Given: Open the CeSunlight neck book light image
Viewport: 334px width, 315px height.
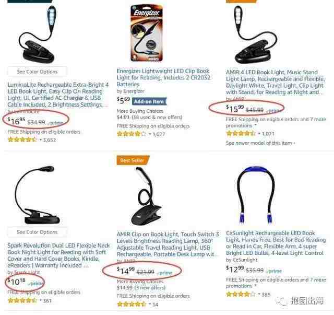Looking at the screenshot, I should click(x=256, y=195).
